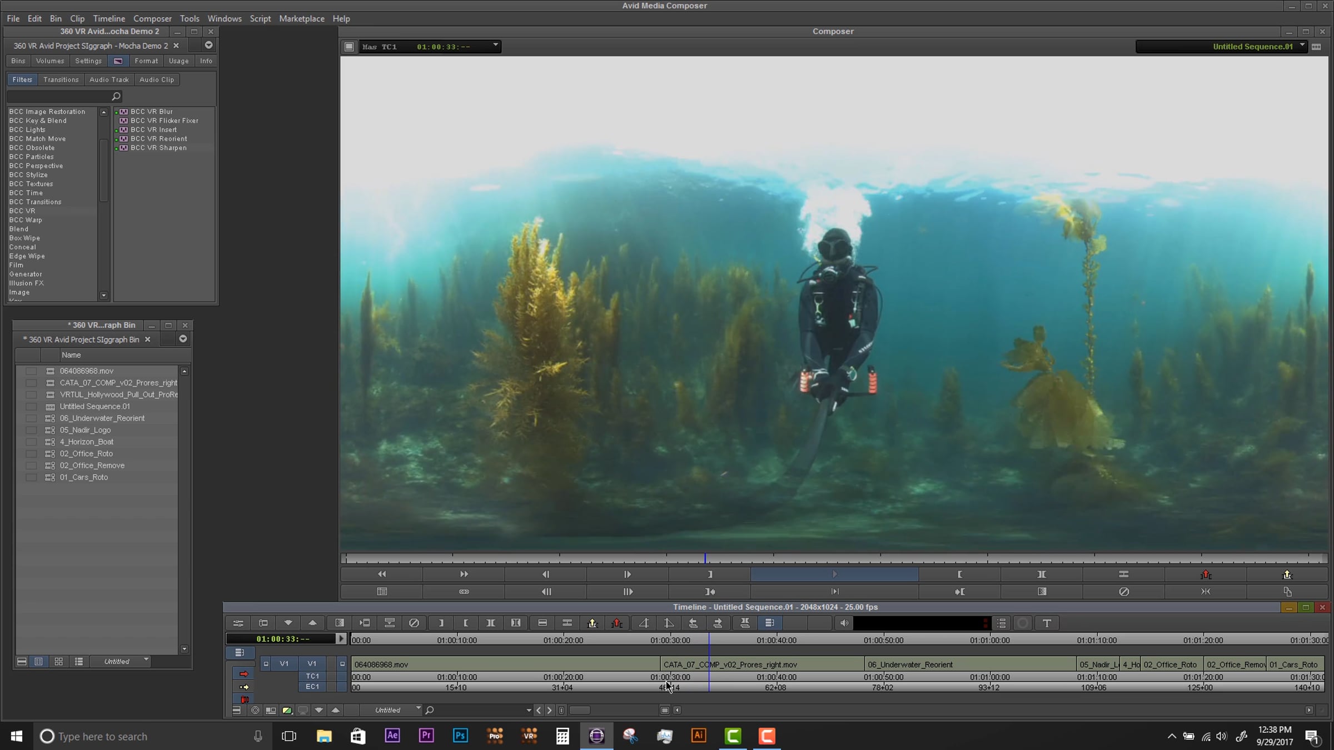Open the Untitled bin view dropdown
The image size is (1334, 750).
coord(146,661)
